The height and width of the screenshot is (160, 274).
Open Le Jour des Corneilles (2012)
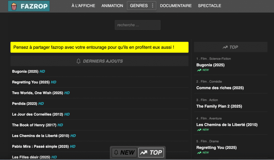tap(37, 114)
